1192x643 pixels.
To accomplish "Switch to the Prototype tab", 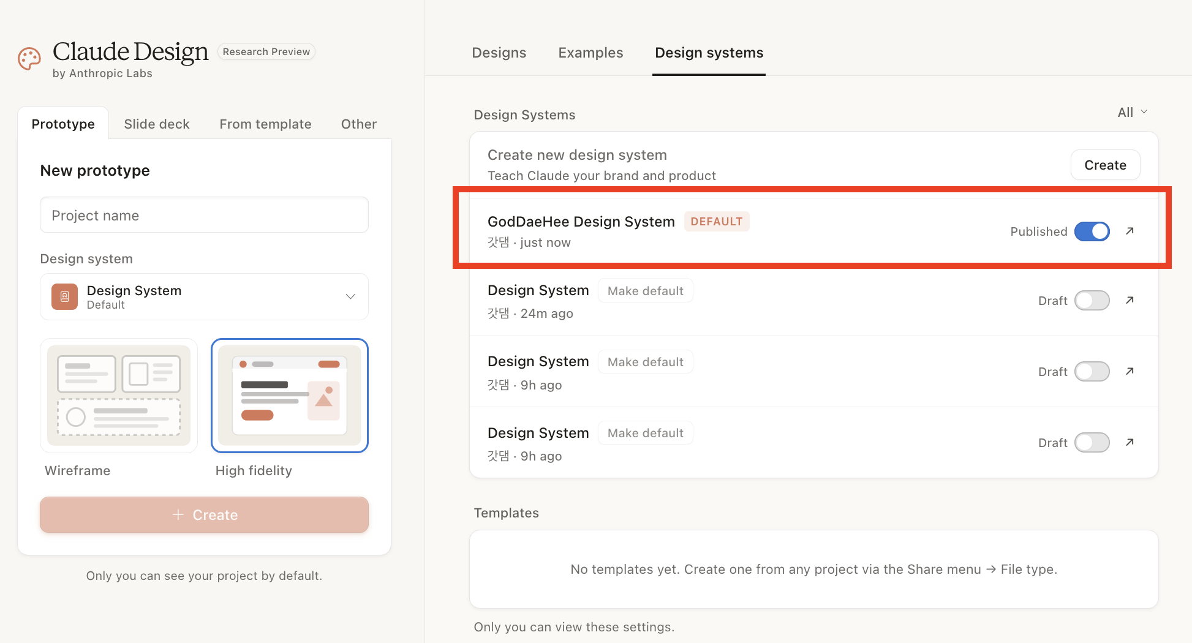I will point(63,124).
